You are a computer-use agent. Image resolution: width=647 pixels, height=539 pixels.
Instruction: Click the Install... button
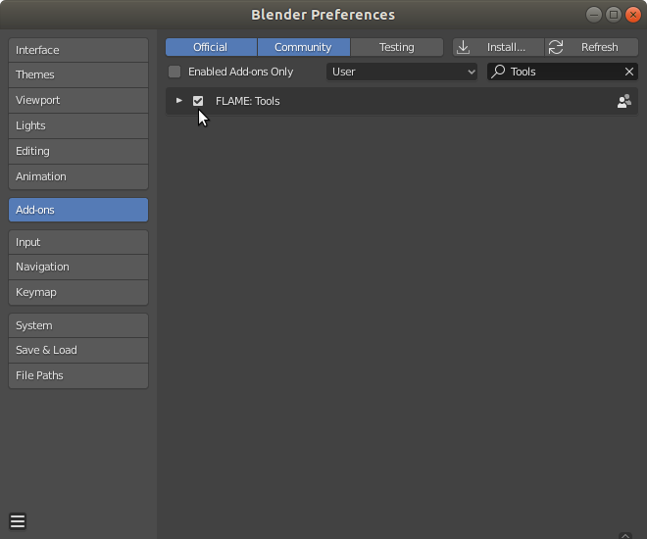point(498,47)
